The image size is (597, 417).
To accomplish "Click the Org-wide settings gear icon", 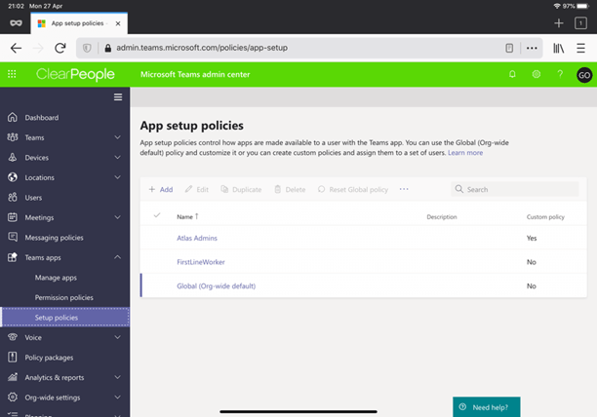I will coord(12,397).
